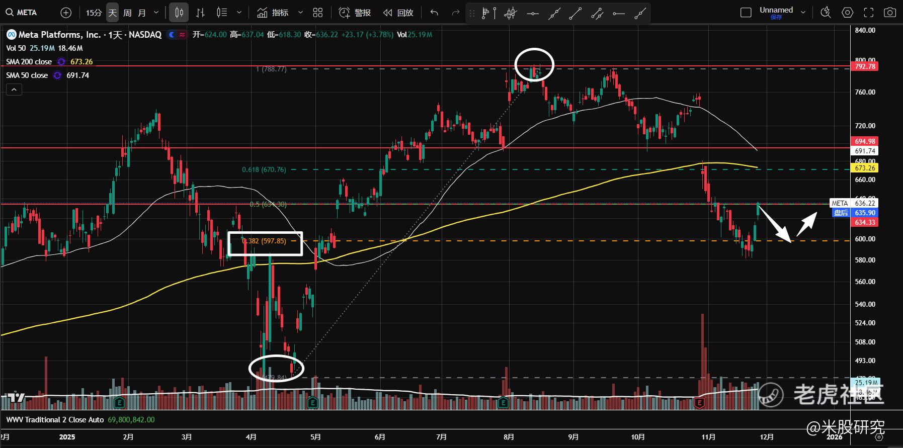Open the late-July earnings E marker
Screen dimensions: 903x448
pos(503,402)
